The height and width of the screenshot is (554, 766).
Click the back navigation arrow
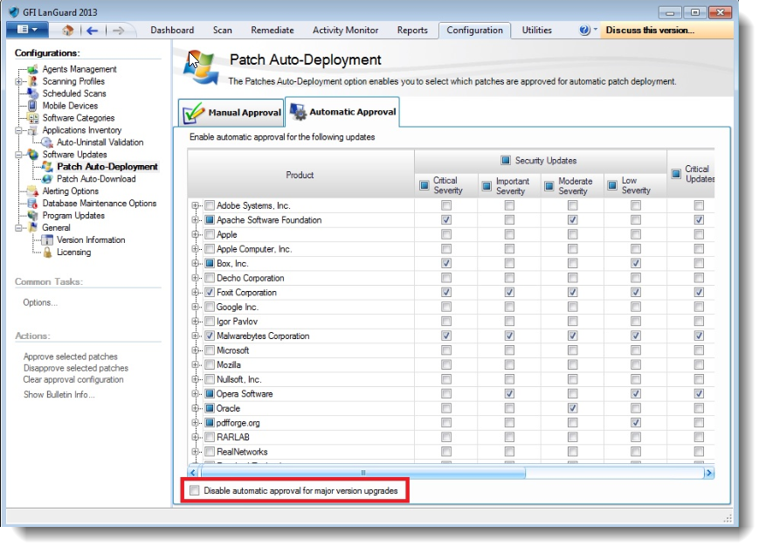click(x=92, y=31)
